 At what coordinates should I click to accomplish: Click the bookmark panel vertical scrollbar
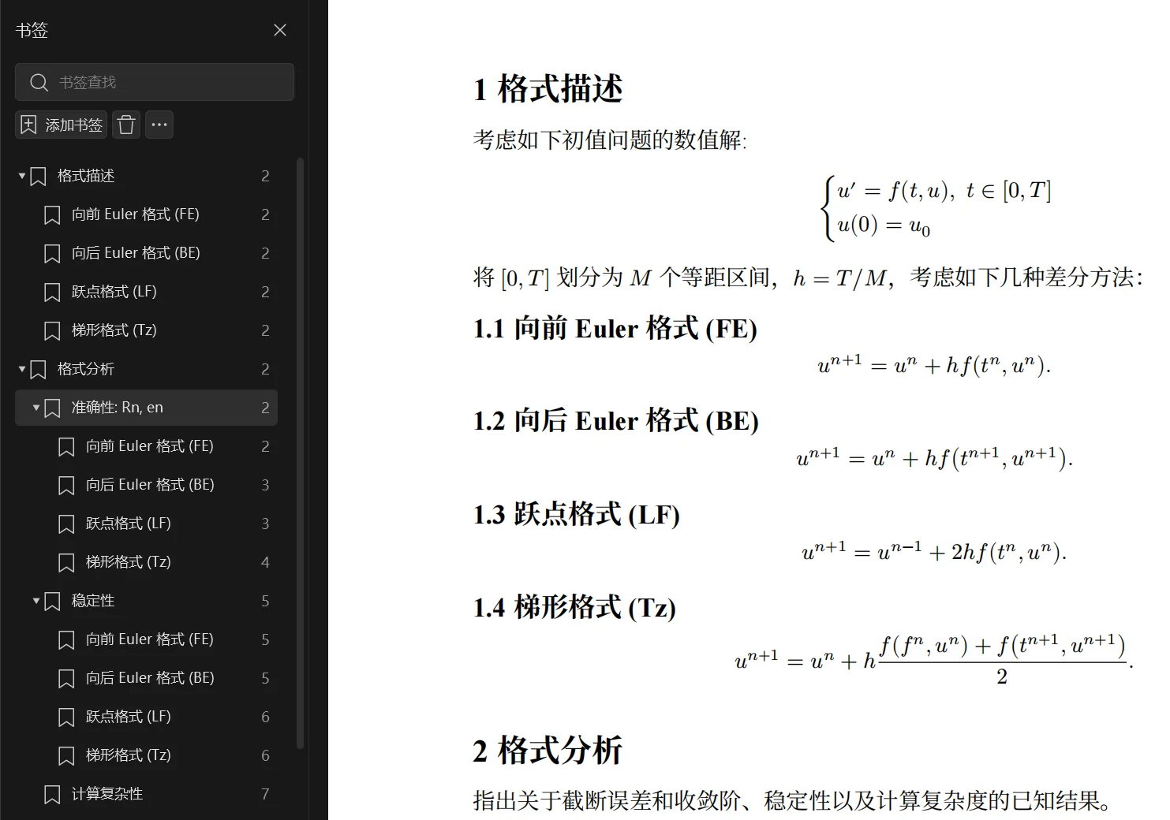300,453
